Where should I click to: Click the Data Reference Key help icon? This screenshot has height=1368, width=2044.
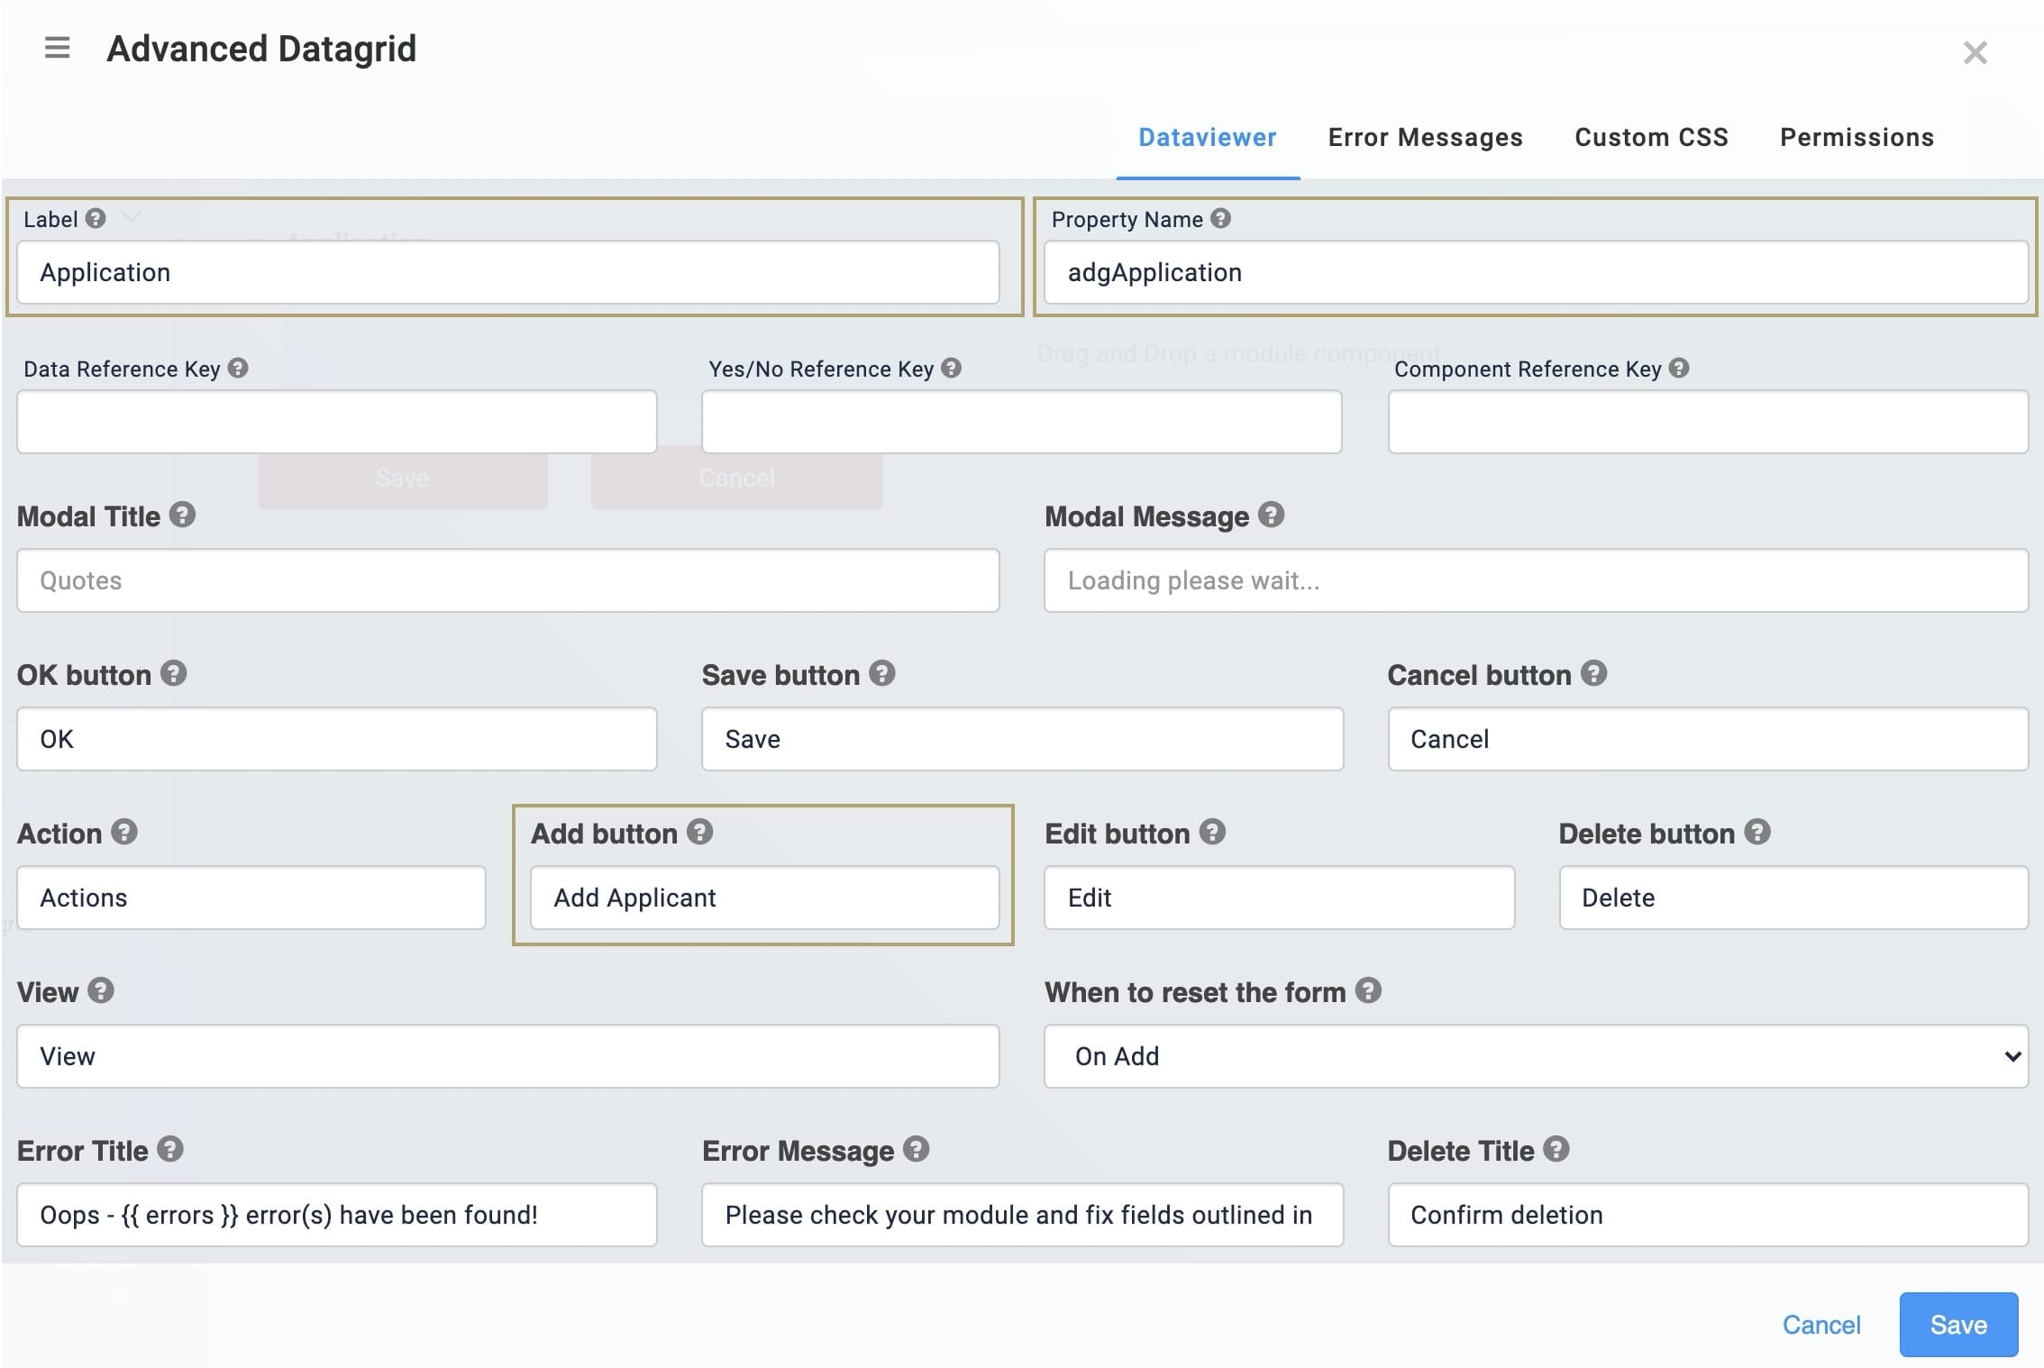[238, 368]
